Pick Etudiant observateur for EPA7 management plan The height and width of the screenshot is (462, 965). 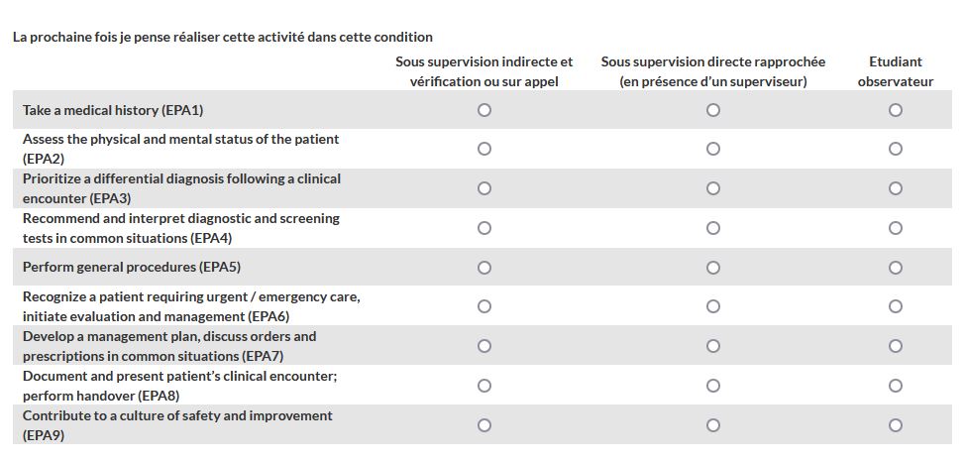[896, 346]
